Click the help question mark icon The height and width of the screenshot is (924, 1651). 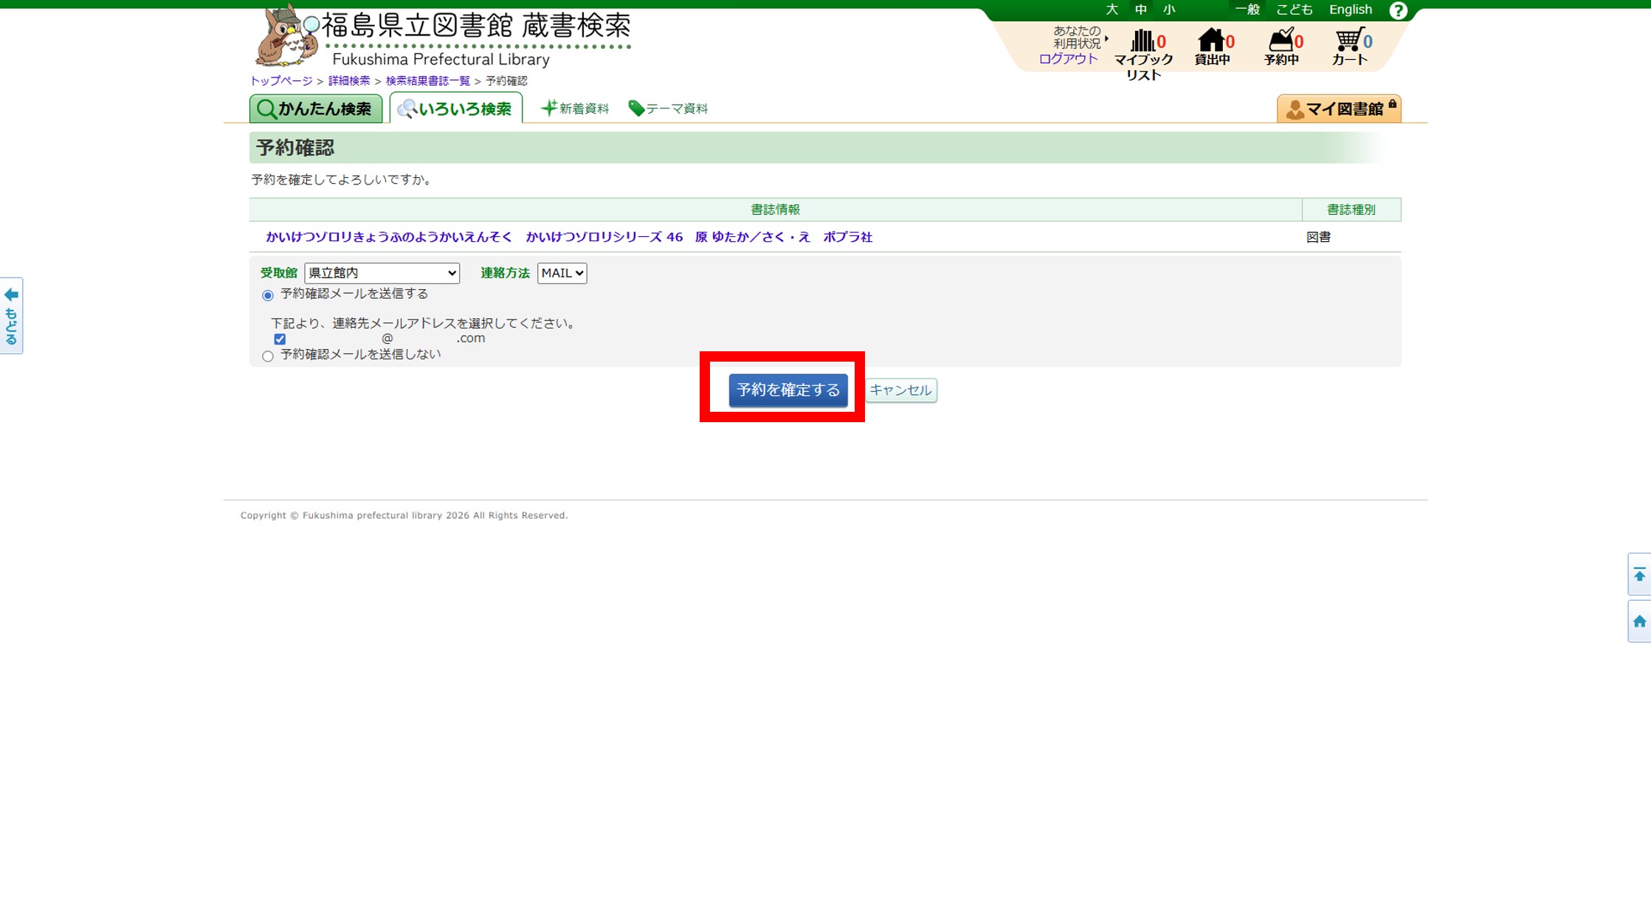pos(1397,10)
